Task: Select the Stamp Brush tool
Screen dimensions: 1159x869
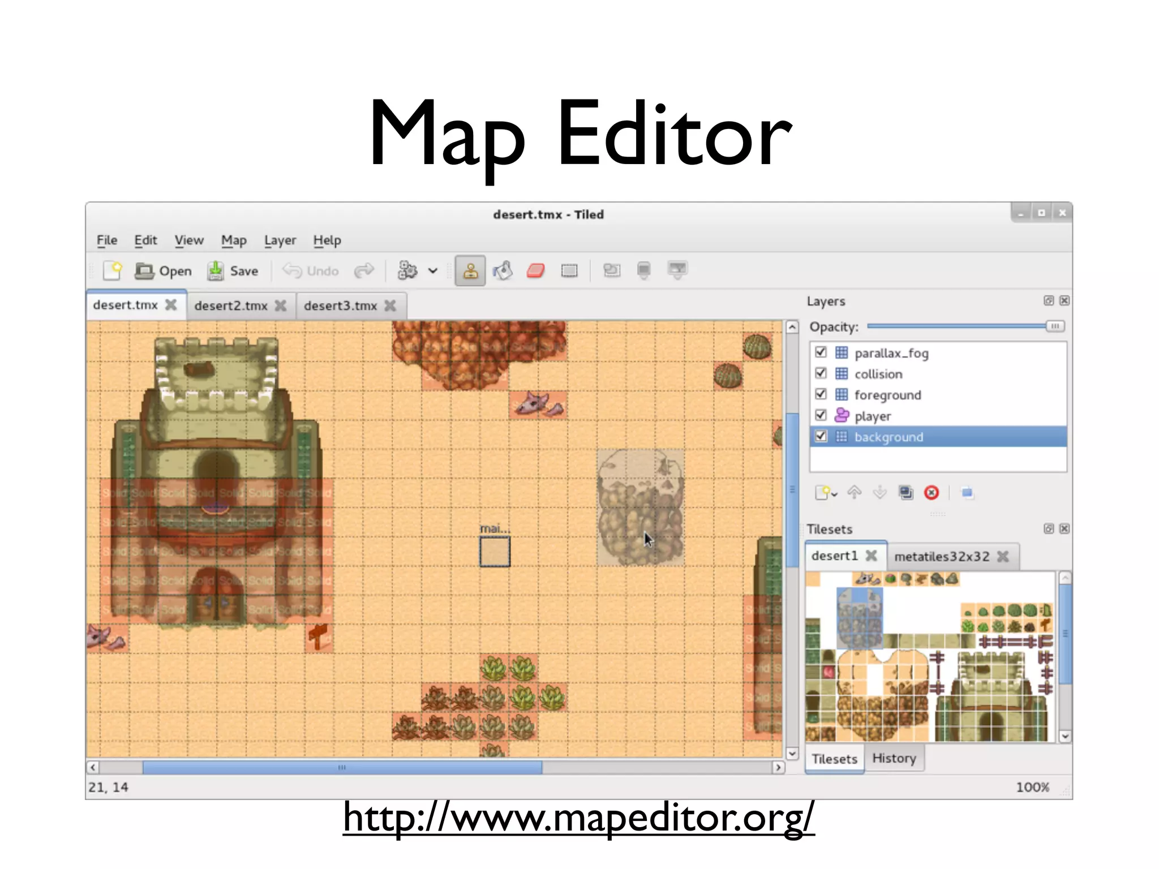Action: [470, 271]
